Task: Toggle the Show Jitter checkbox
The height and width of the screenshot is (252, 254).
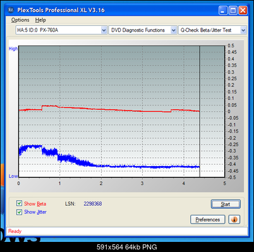Action: point(19,212)
